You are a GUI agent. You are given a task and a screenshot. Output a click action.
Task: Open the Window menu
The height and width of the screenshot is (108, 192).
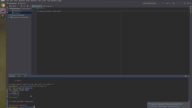pos(54,1)
